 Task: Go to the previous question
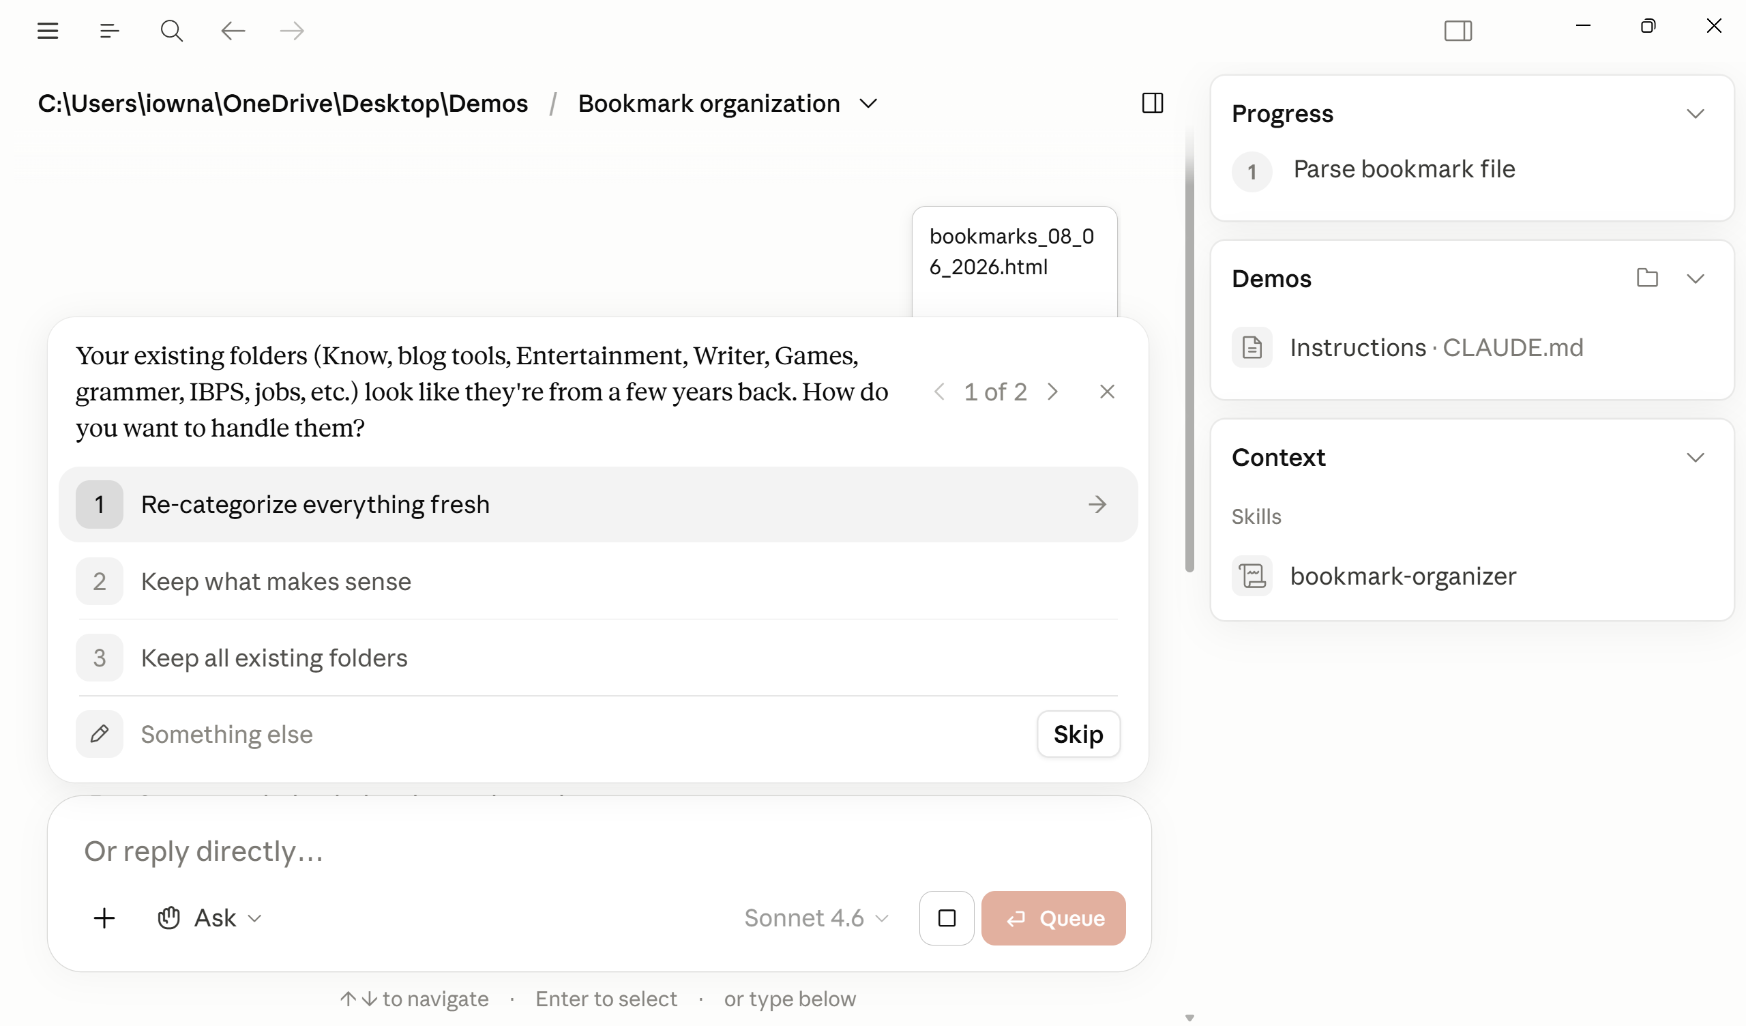point(939,392)
